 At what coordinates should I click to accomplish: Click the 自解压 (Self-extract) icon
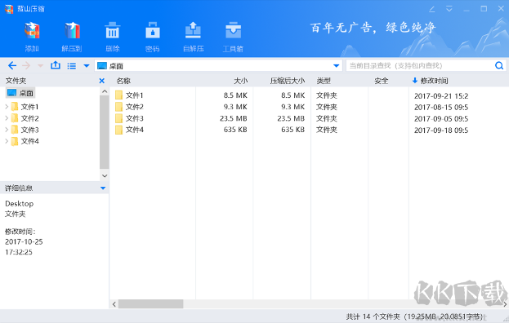193,31
